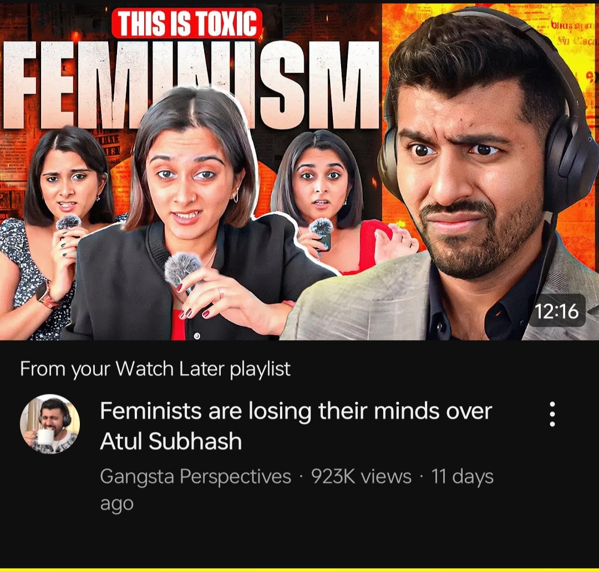Image resolution: width=599 pixels, height=571 pixels.
Task: Click the From your Watch Later playlist label
Action: click(155, 369)
